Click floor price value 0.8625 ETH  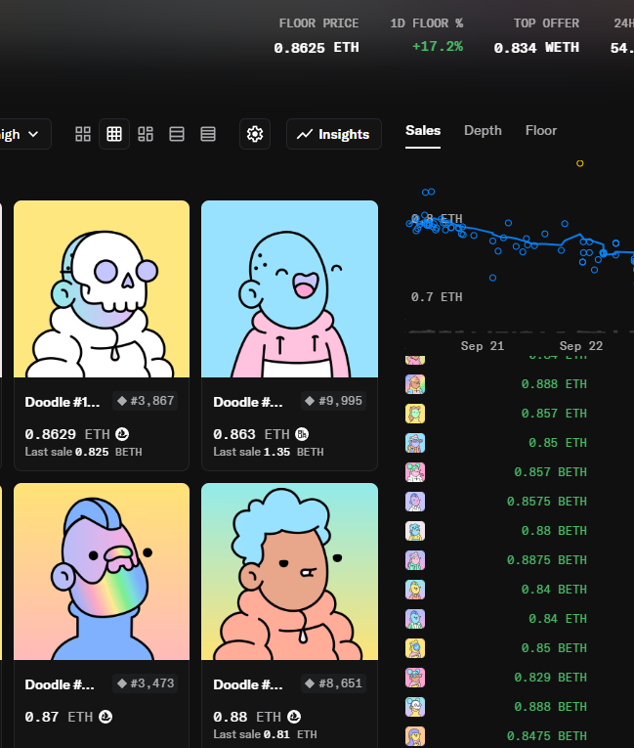point(317,48)
